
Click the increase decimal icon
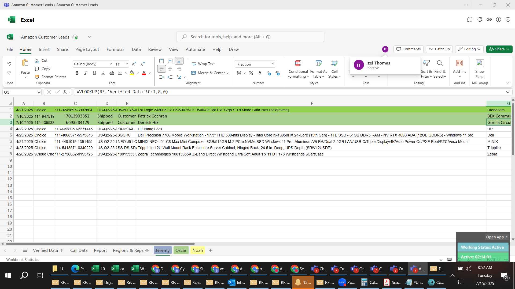click(269, 73)
